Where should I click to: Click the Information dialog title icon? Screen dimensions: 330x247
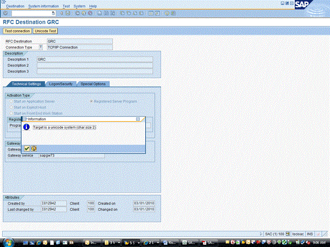(25, 119)
